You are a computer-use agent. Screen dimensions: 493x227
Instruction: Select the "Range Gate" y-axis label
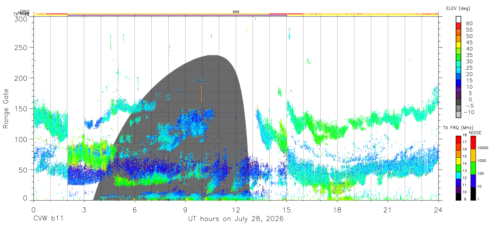tap(6, 109)
